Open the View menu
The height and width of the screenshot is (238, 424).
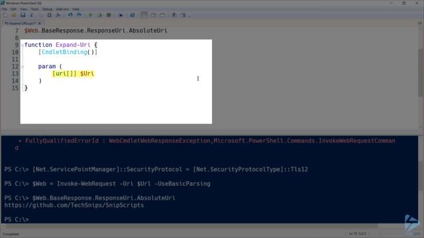click(x=24, y=9)
